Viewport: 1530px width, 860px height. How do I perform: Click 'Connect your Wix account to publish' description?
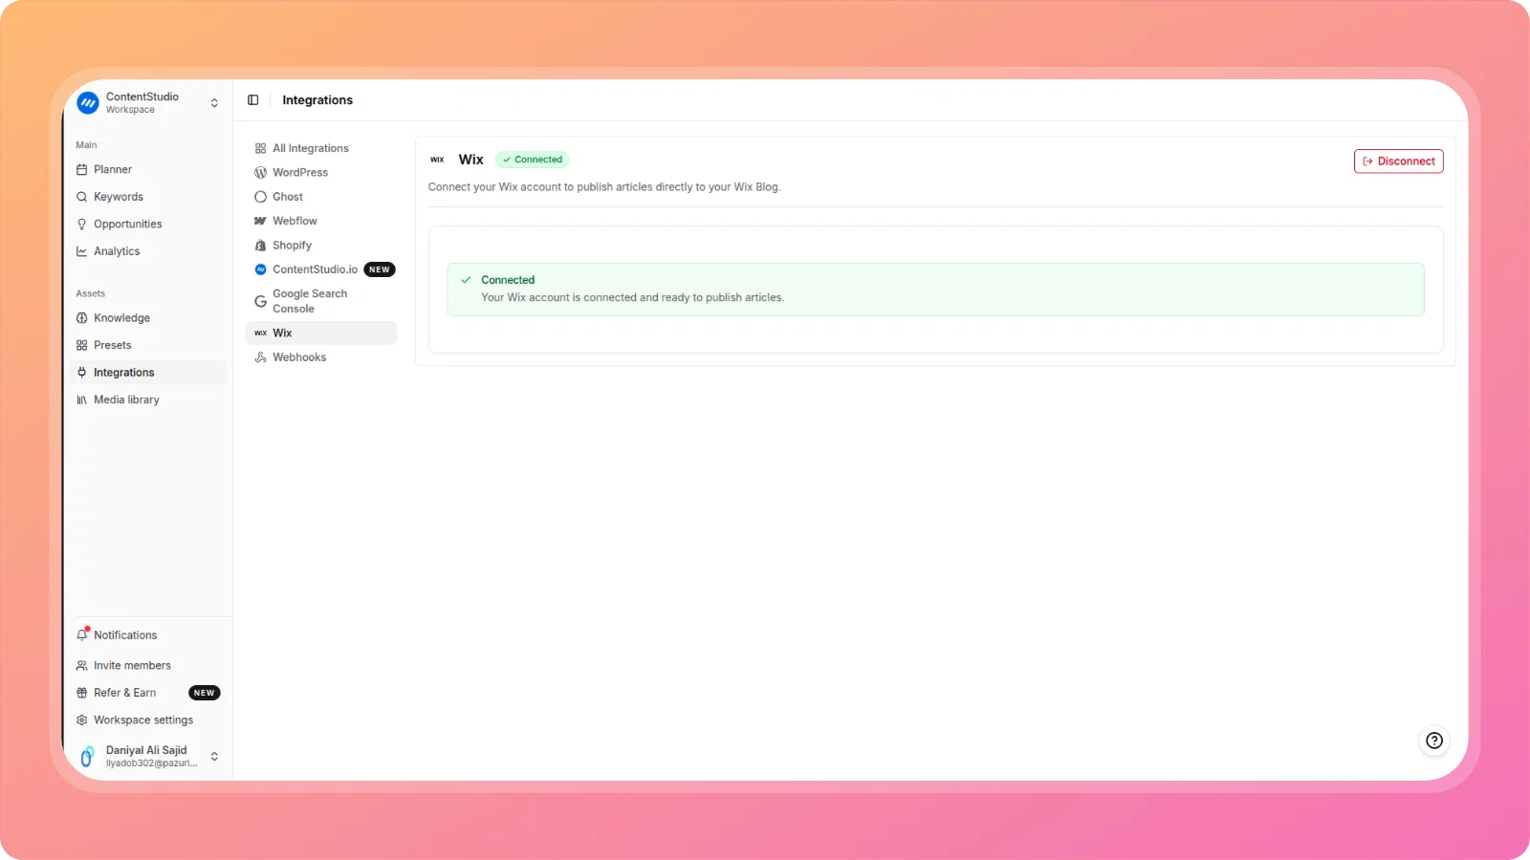[604, 187]
